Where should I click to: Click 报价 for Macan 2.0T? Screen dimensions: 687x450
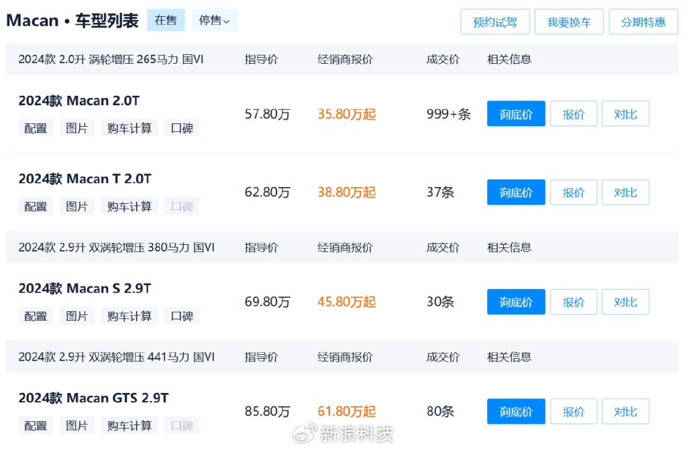[x=574, y=114]
